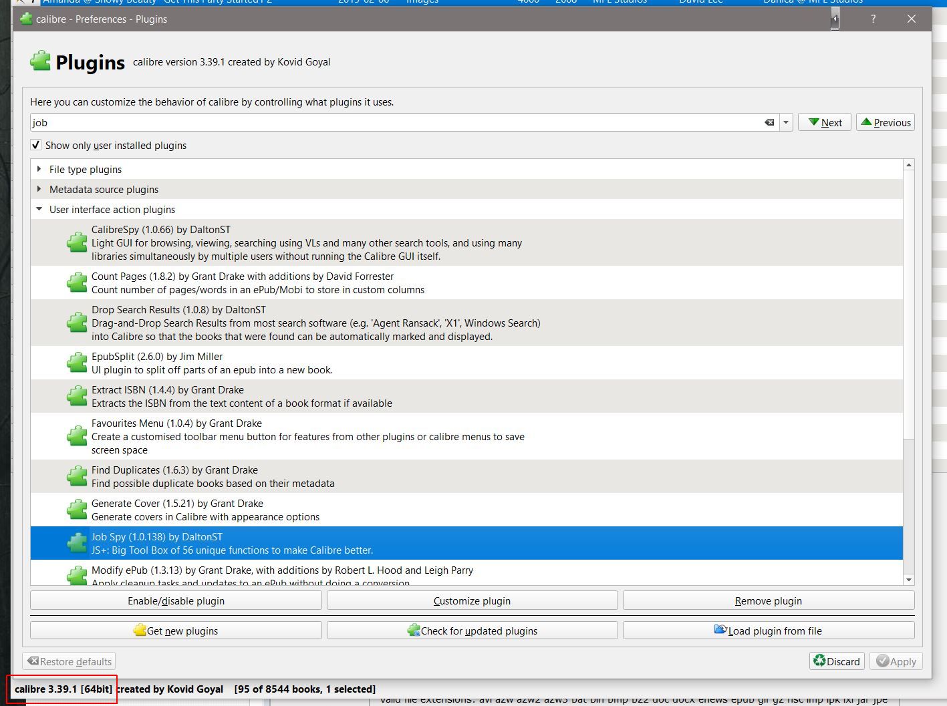The height and width of the screenshot is (706, 947).
Task: Click the Apply button
Action: click(x=896, y=661)
